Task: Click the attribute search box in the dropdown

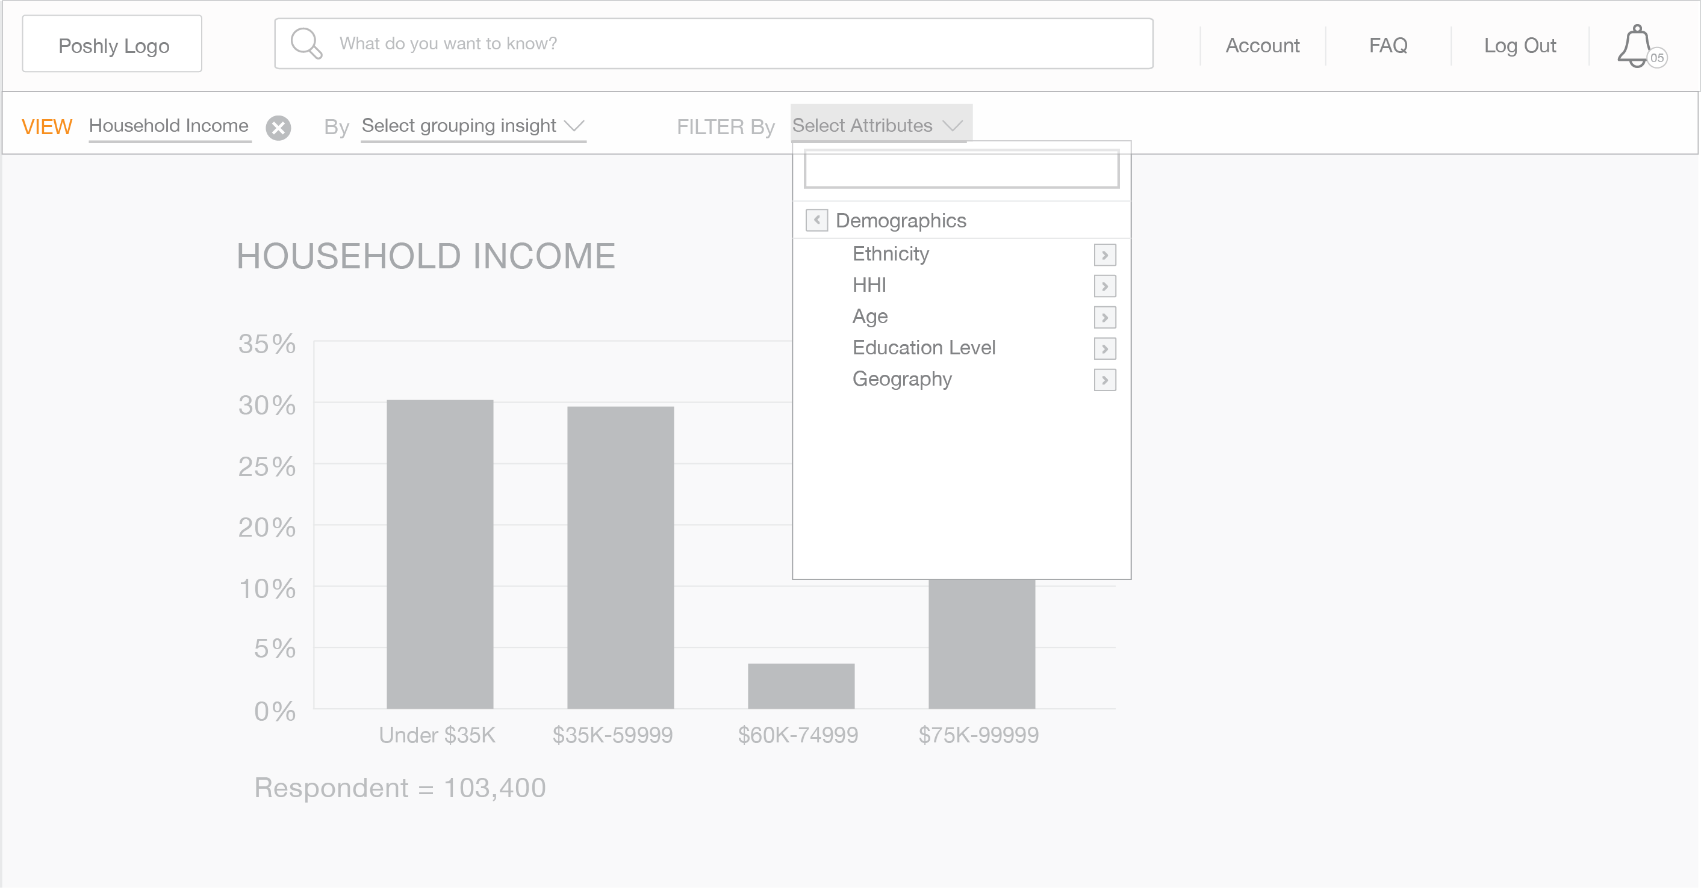Action: tap(962, 169)
